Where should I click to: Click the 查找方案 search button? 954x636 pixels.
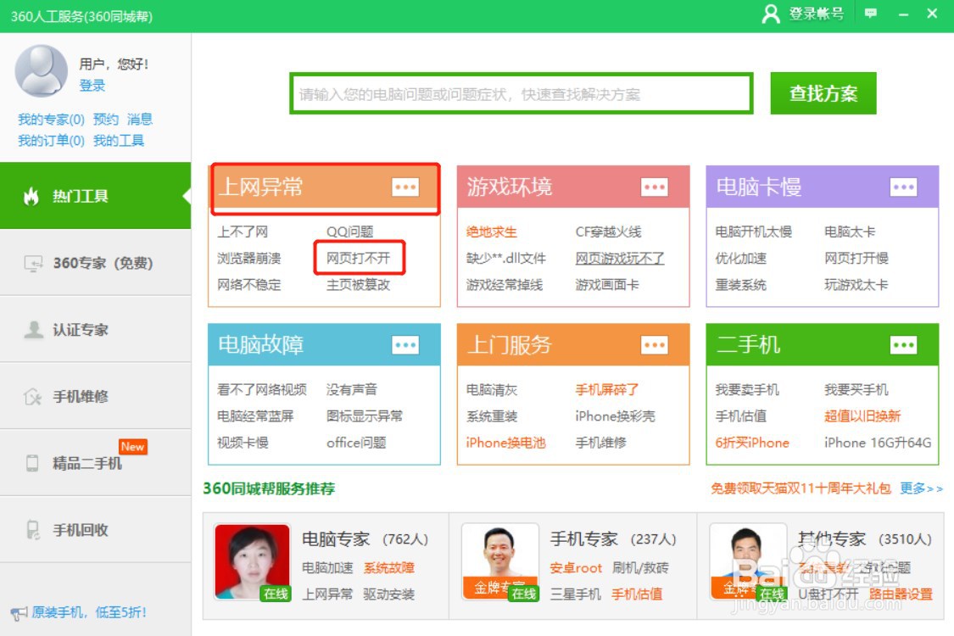(x=823, y=93)
